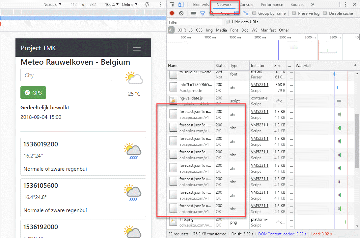Image resolution: width=360 pixels, height=238 pixels.
Task: Toggle the network filter funnel icon
Action: click(x=203, y=13)
